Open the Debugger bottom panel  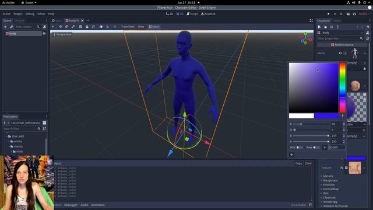[x=71, y=205]
